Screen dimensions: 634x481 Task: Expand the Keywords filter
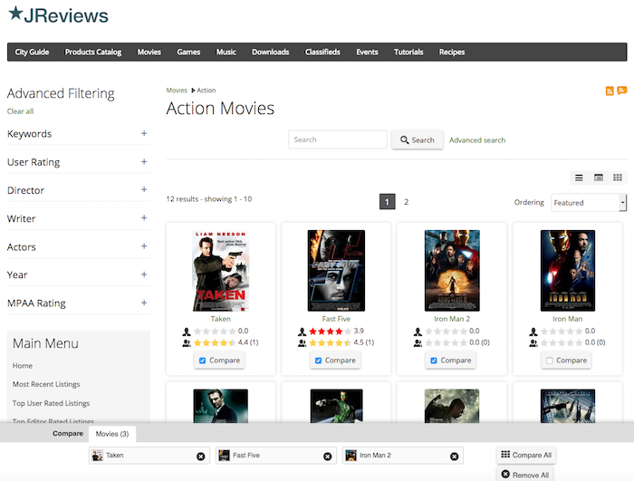click(144, 133)
